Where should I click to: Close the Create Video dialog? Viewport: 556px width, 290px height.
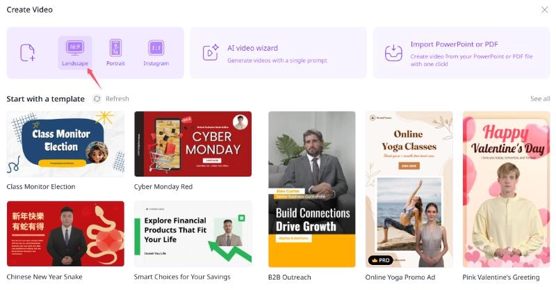[545, 10]
